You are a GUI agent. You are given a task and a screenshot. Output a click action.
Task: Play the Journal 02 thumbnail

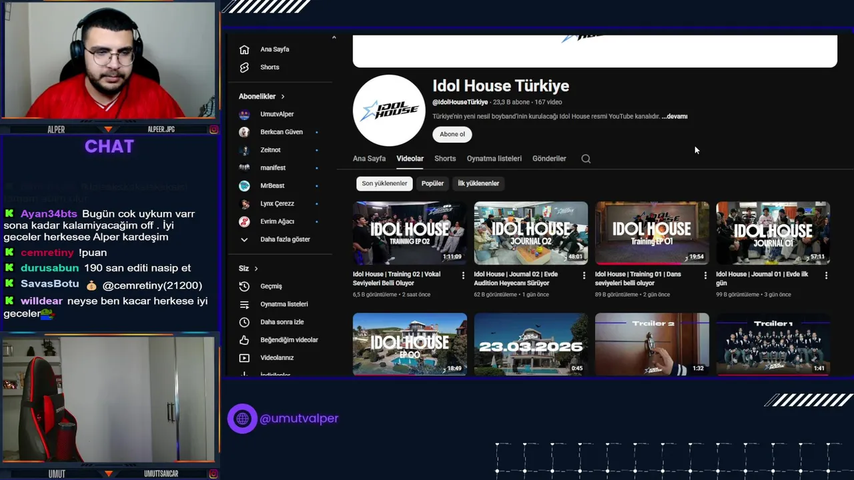(x=531, y=233)
